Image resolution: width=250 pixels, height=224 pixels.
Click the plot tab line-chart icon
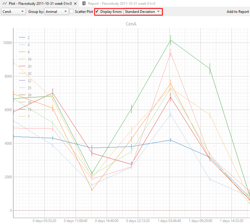(x=5, y=3)
